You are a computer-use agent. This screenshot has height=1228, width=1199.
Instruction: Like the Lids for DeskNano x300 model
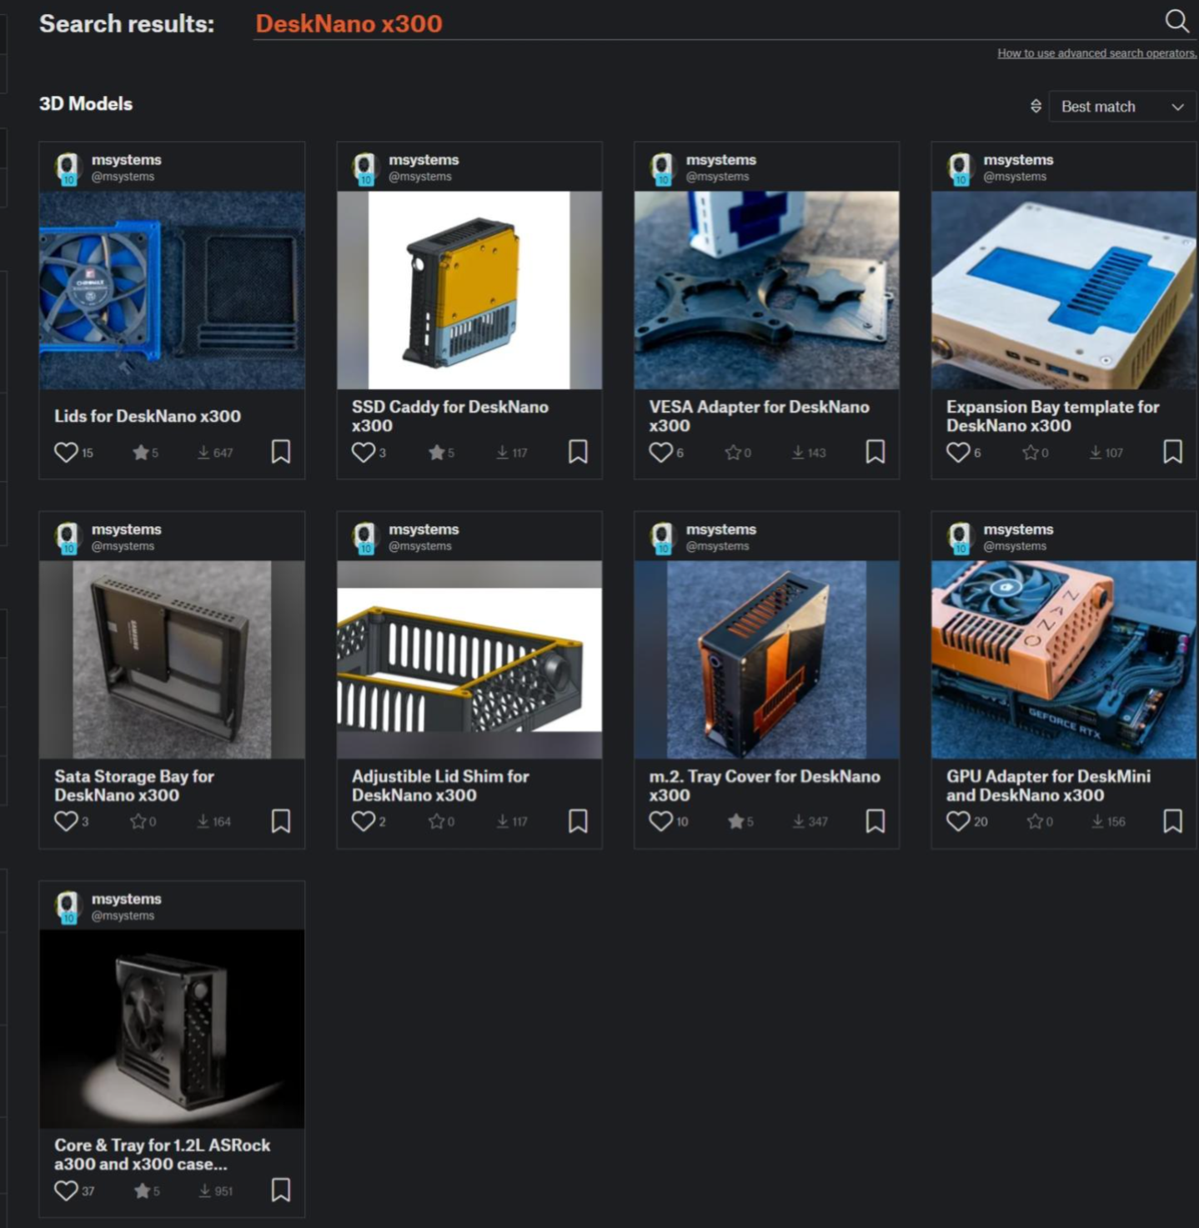pyautogui.click(x=66, y=452)
